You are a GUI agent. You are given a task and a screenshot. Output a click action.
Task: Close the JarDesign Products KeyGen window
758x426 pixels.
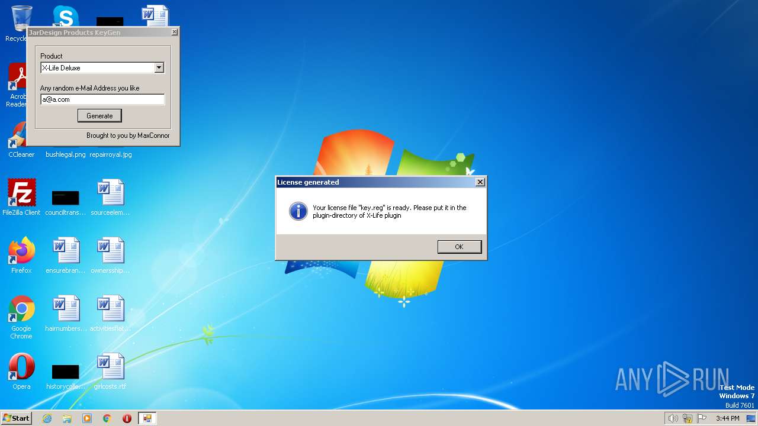pos(174,33)
